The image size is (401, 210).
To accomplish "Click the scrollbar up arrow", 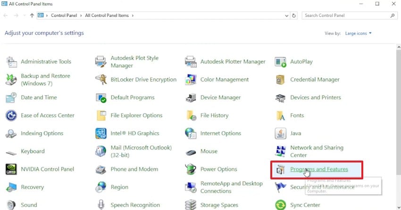I will click(399, 47).
